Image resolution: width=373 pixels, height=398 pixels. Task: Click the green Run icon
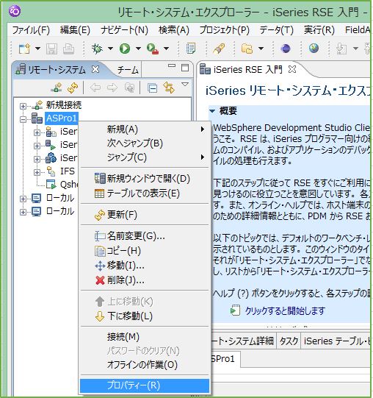(x=125, y=49)
